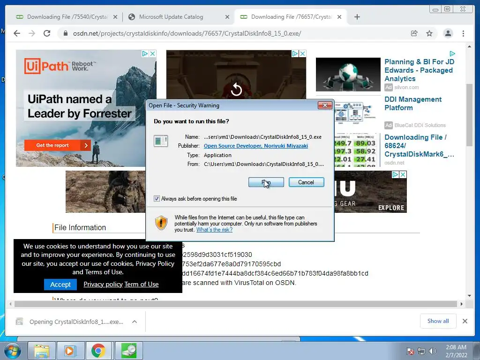This screenshot has height=360, width=480.
Task: Click the browser Forward arrow
Action: [x=32, y=33]
